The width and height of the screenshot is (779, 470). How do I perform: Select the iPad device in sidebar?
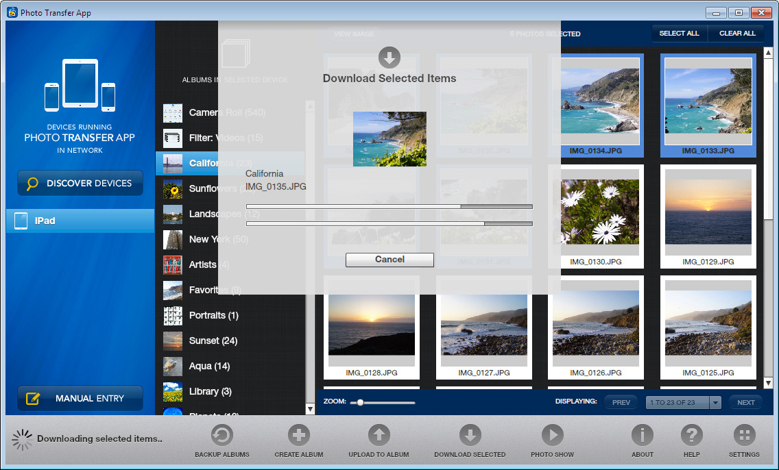(80, 221)
